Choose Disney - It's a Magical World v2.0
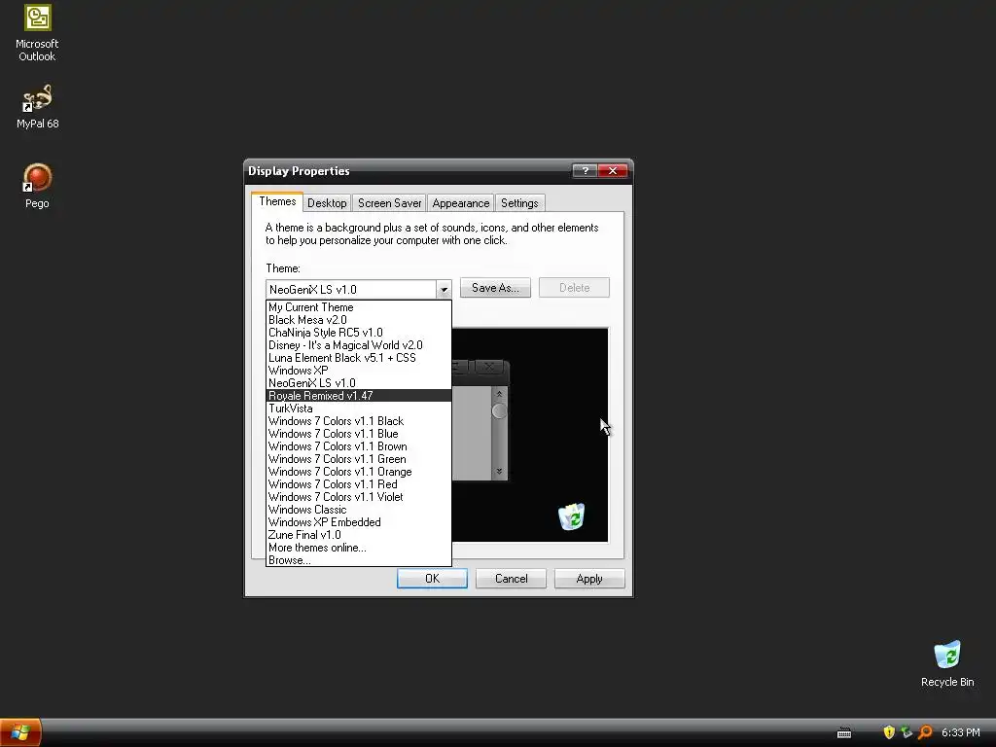The image size is (996, 747). point(358,345)
